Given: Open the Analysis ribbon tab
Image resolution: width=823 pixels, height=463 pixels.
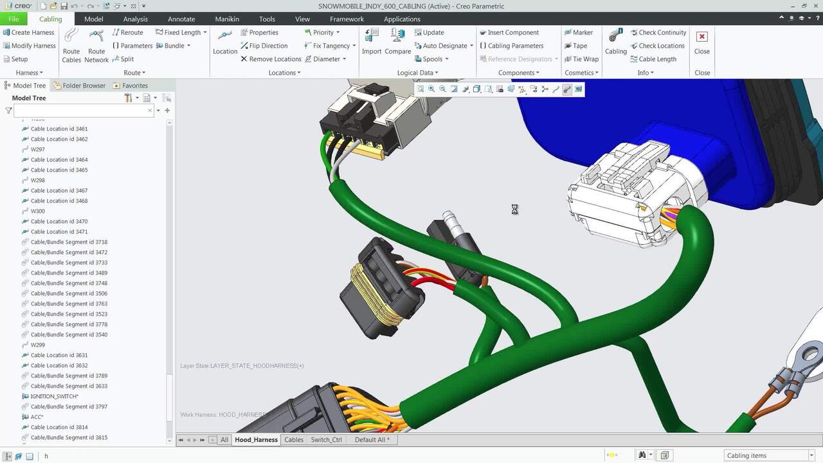Looking at the screenshot, I should [x=135, y=19].
